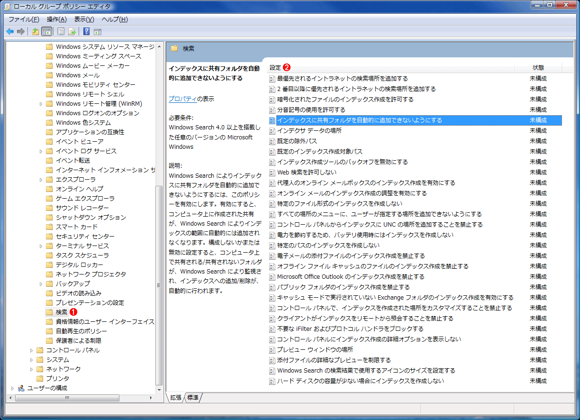Click policy icon for ハード ディスクの容量が少ない場合にインデックスを作成しない
This screenshot has height=420, width=580.
coord(272,381)
